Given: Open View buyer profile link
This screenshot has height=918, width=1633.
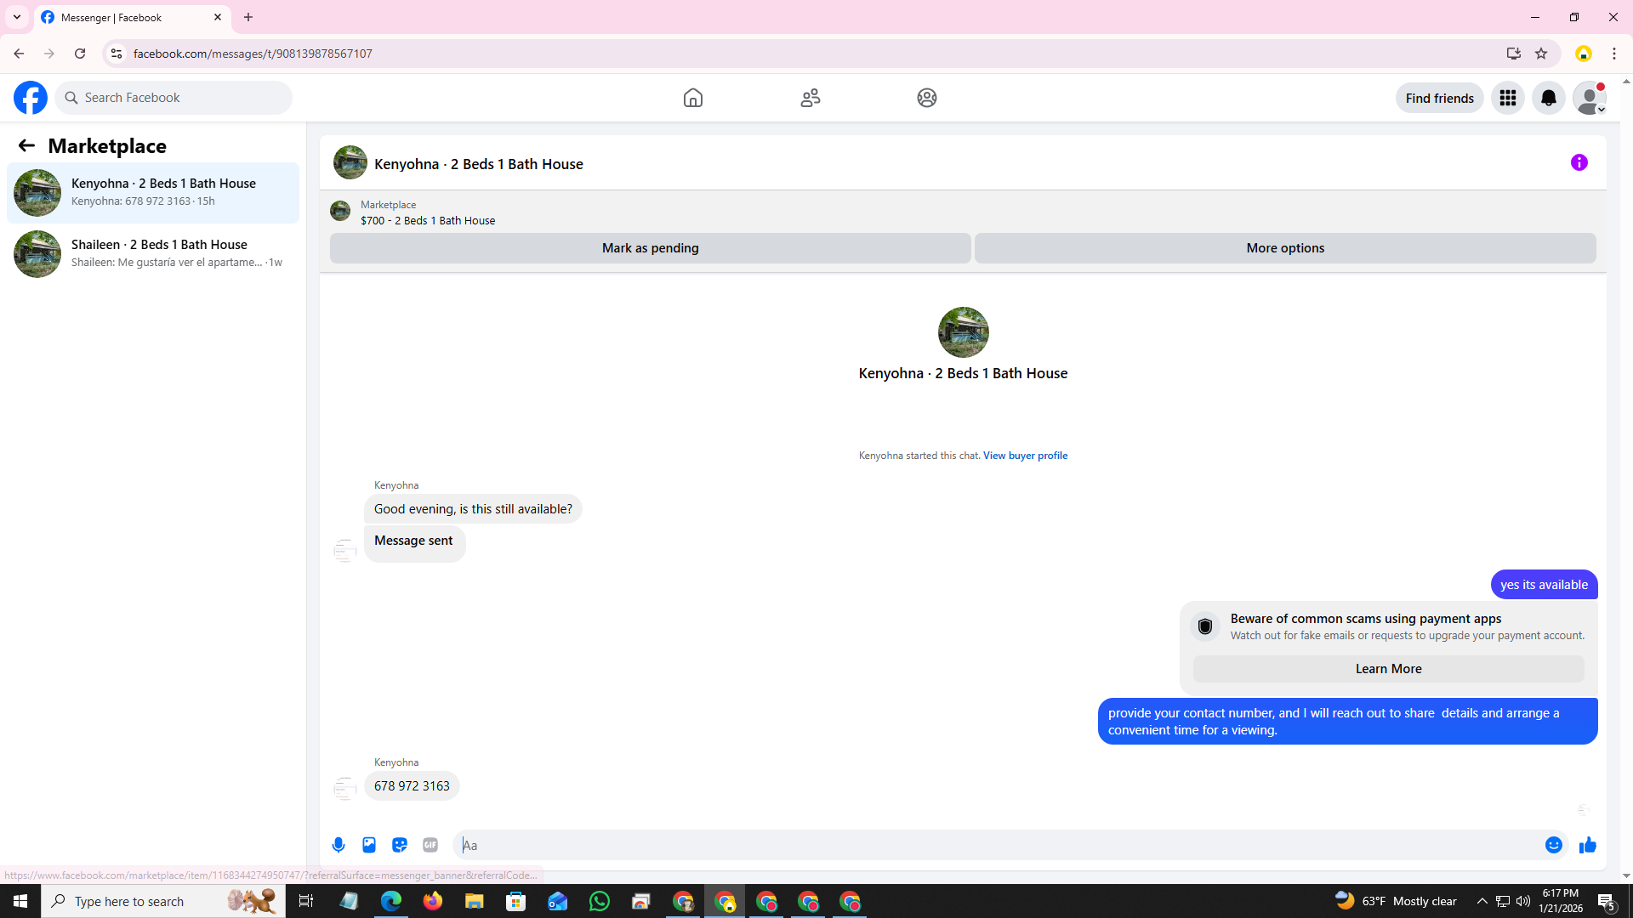Looking at the screenshot, I should [x=1025, y=456].
